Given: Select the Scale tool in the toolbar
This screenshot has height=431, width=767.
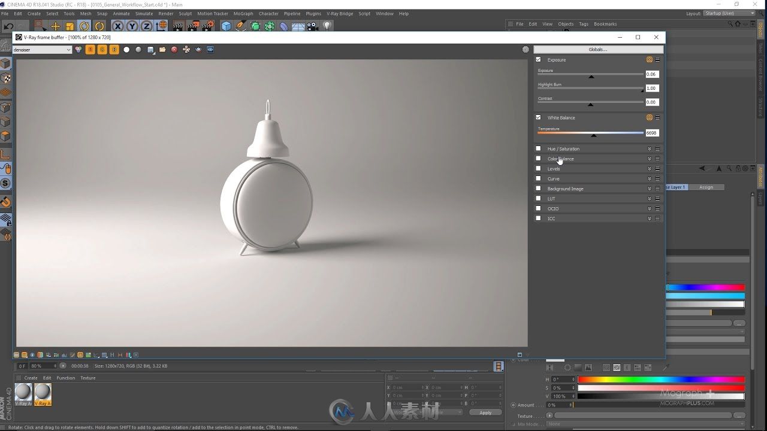Looking at the screenshot, I should tap(70, 26).
